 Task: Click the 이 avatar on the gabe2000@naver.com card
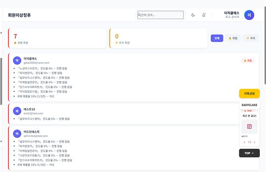[17, 61]
